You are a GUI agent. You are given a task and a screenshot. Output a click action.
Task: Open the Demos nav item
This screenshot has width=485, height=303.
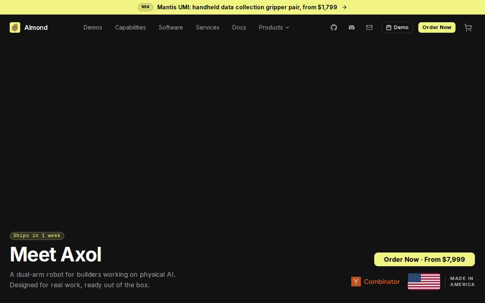[93, 27]
